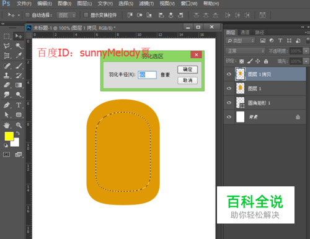Screen dimensions: 310x239
Task: Open the 图像(I) menu
Action: [64, 4]
